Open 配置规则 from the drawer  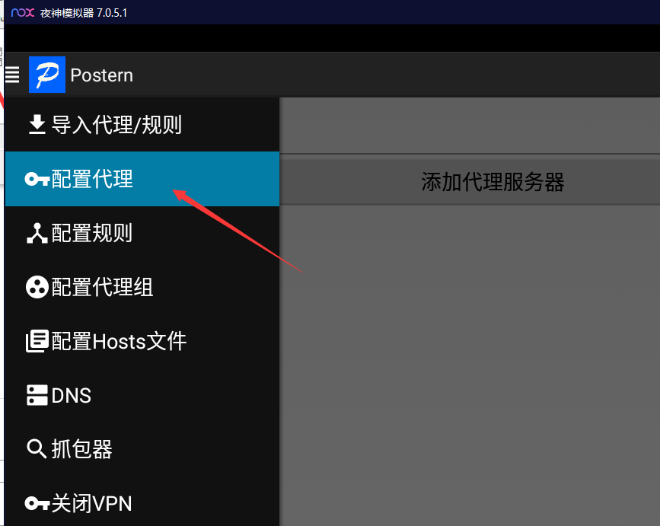(92, 234)
